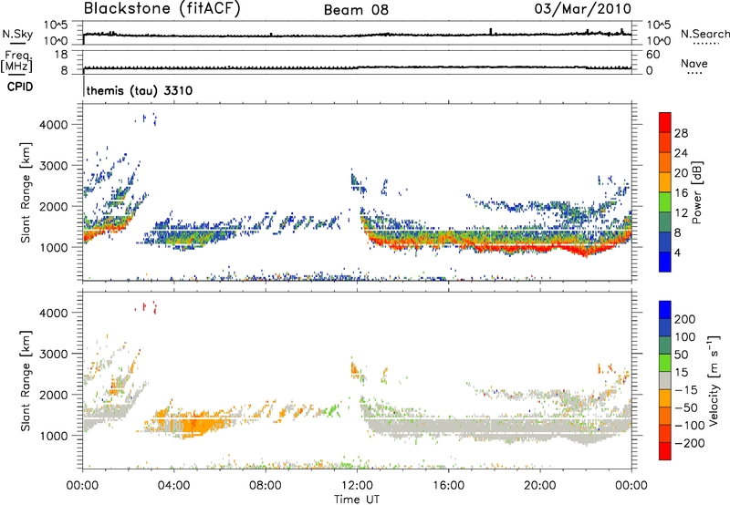Viewport: 730px width, 505px height.
Task: Select the 04:00 time tick label
Action: point(174,486)
